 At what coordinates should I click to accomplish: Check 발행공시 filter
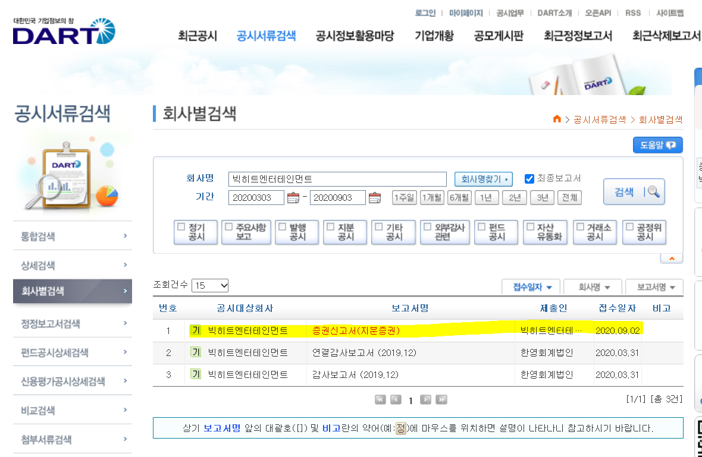pos(283,226)
